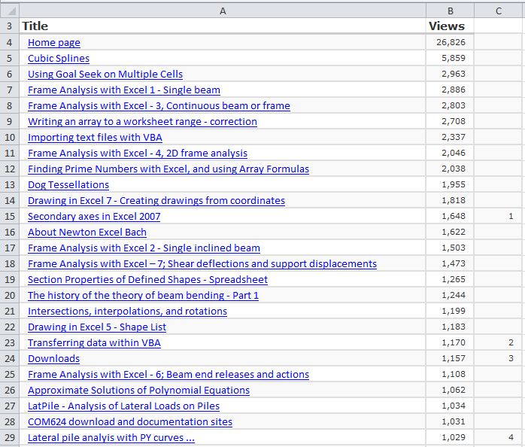This screenshot has height=447, width=525.
Task: Open Using Goal Seek on Multiple Cells link
Action: pos(105,74)
